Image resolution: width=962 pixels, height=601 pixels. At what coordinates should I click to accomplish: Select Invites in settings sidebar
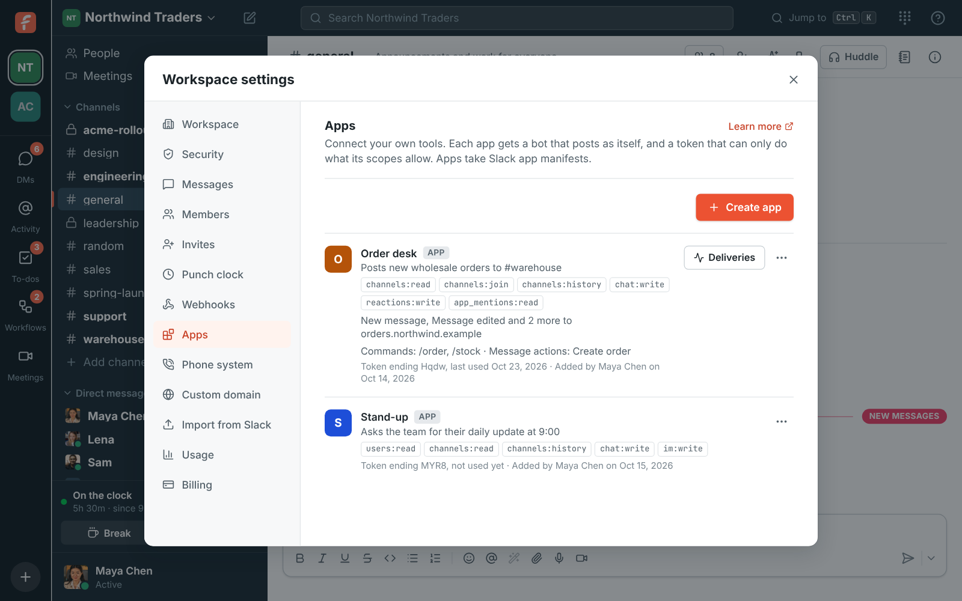[222, 245]
